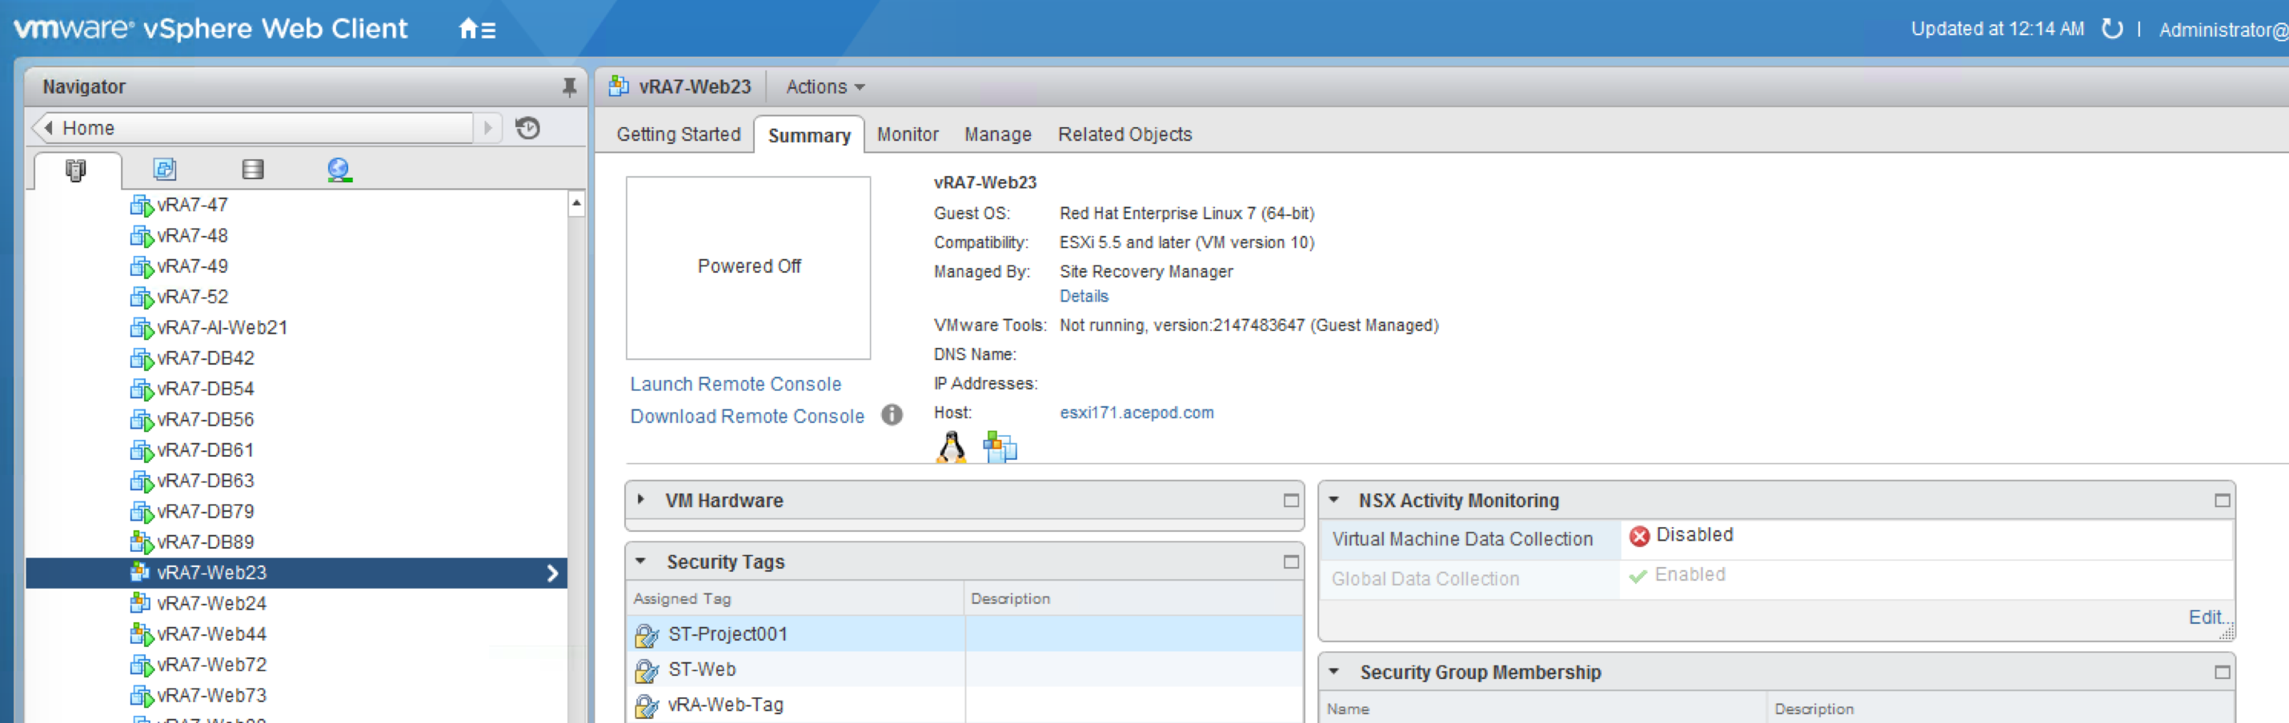Click the ST-Web tag name
Screen dimensions: 2289x723
[702, 669]
